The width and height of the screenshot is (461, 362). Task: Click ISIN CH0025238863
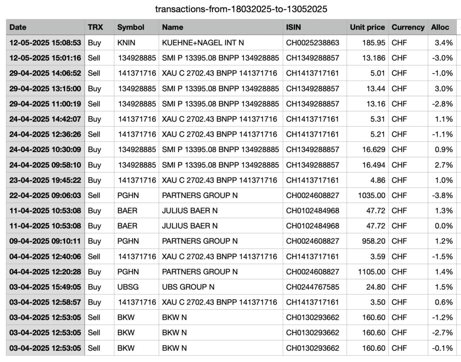315,43
